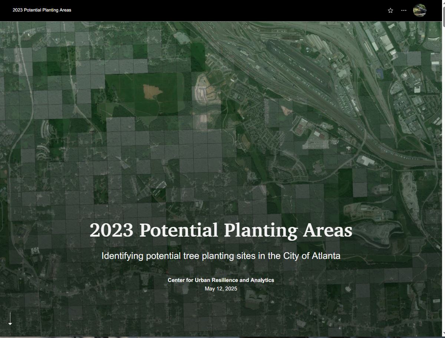Click the small story title in header bar
The image size is (445, 338).
pyautogui.click(x=42, y=10)
